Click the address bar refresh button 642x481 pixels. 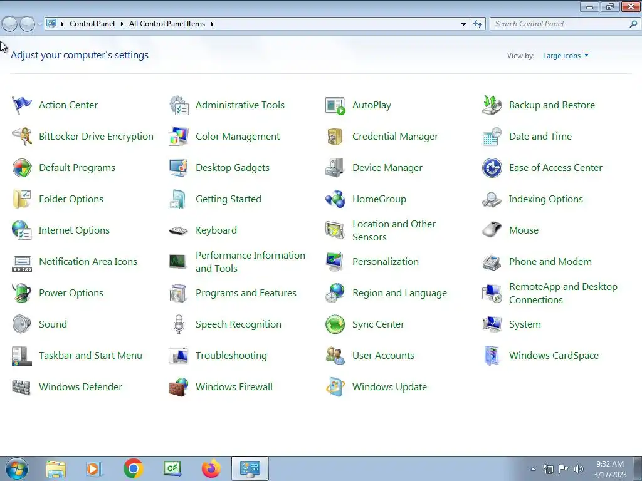(x=478, y=24)
